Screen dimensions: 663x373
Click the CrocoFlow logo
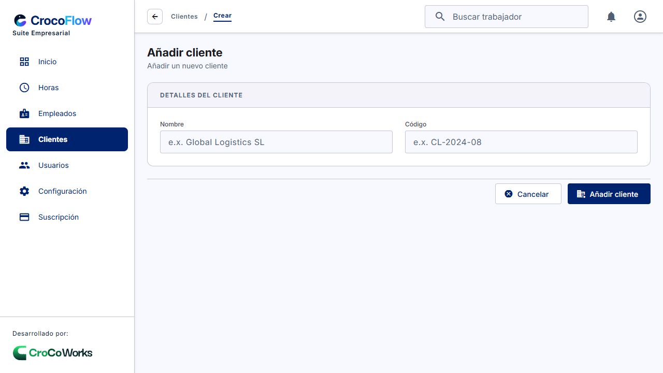(x=53, y=21)
